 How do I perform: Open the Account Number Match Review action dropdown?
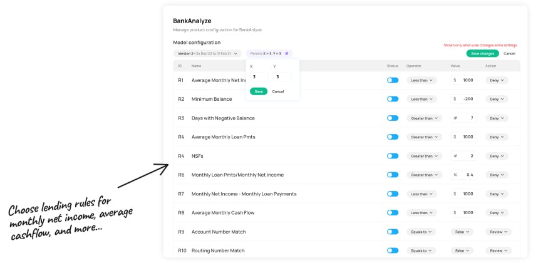click(x=499, y=232)
